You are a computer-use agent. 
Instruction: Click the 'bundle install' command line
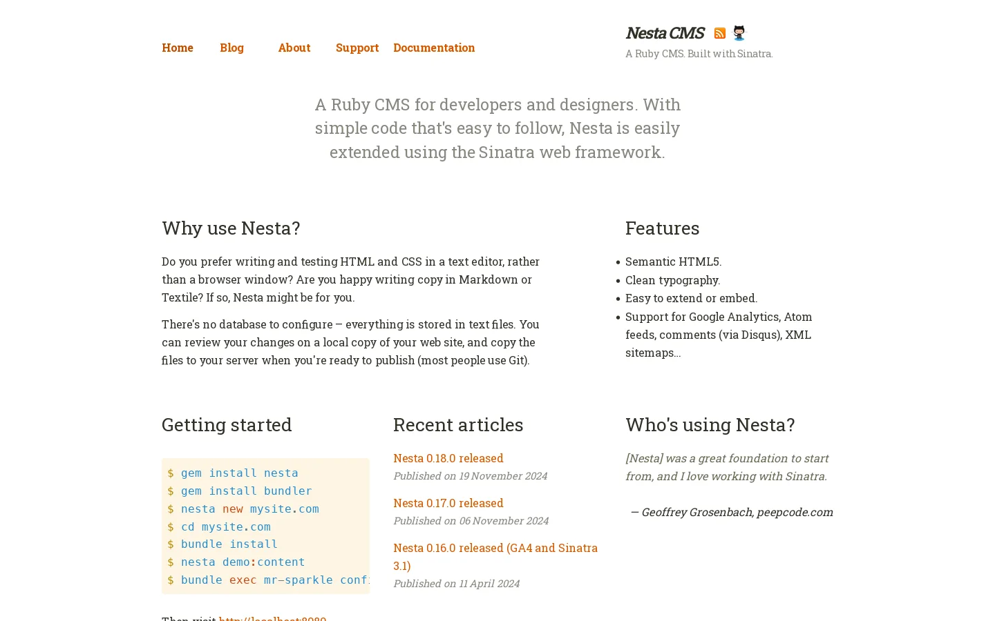click(222, 544)
